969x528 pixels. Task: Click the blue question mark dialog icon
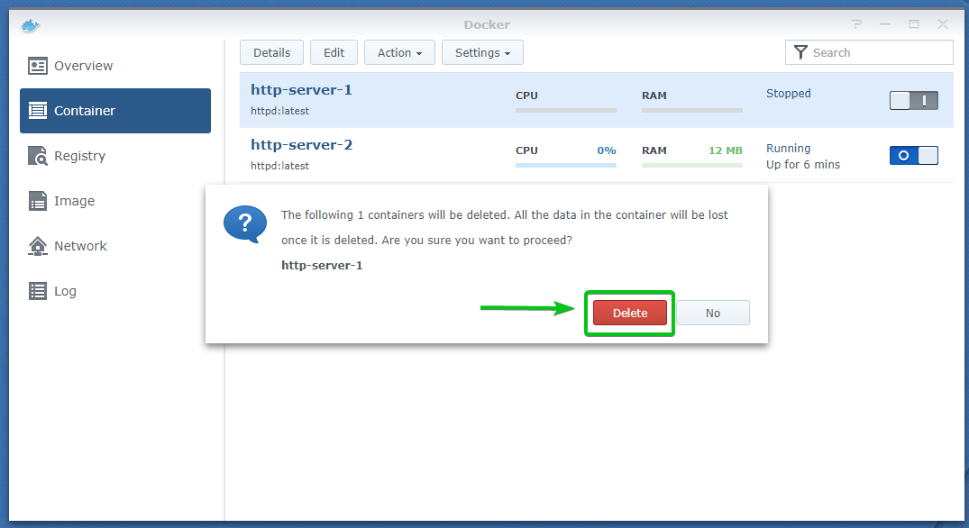(x=244, y=224)
